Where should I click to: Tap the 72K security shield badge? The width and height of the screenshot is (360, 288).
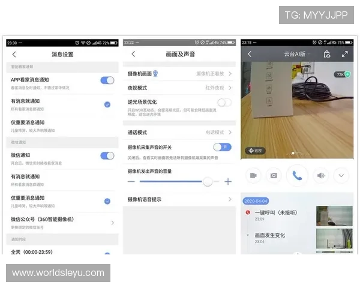343,74
